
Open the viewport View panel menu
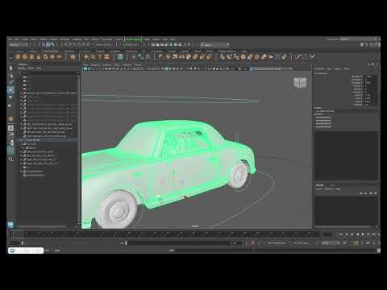coord(85,65)
